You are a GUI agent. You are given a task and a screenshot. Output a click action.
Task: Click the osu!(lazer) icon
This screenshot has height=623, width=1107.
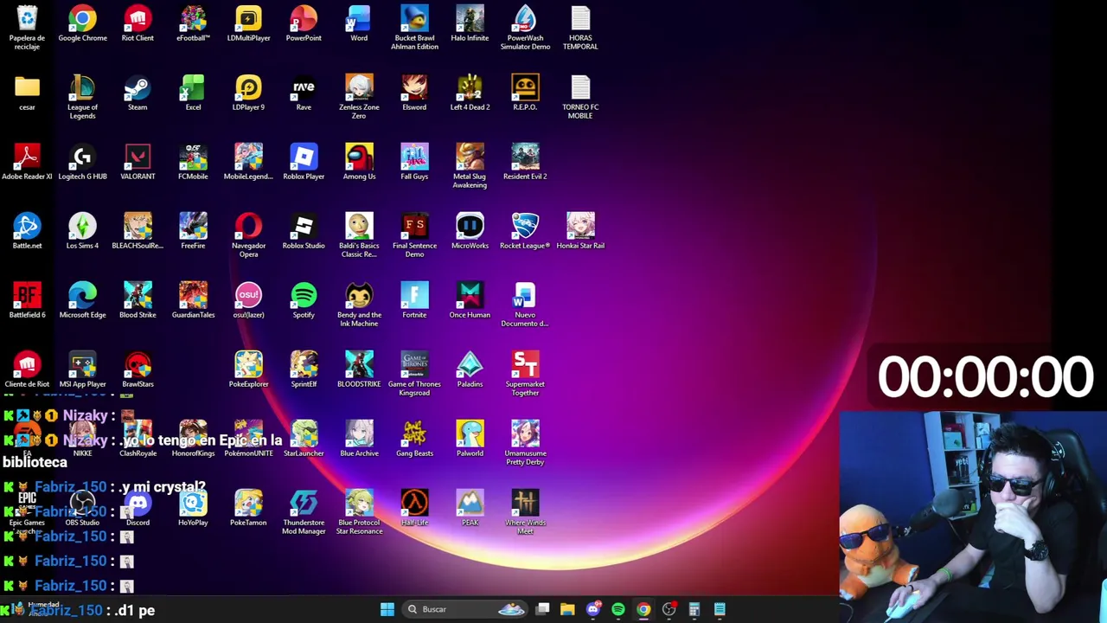coord(248,301)
